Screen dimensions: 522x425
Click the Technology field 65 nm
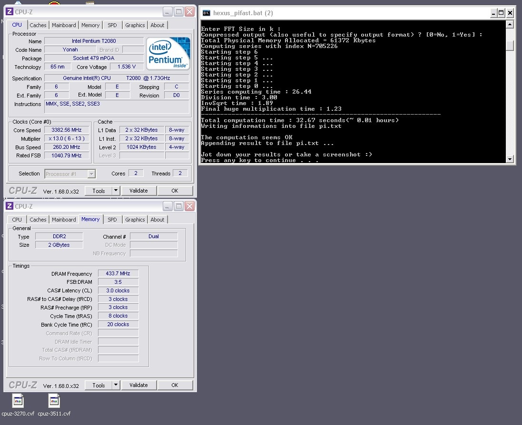click(58, 67)
